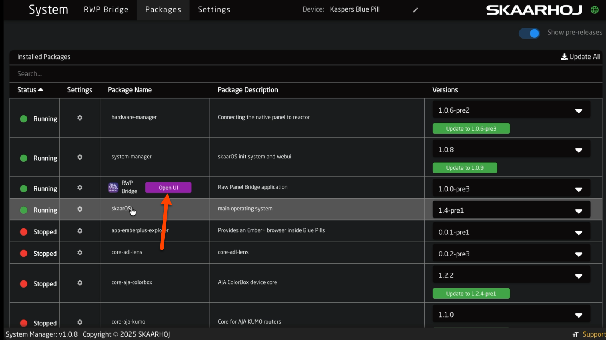606x340 pixels.
Task: Go to the Settings tab
Action: point(214,10)
